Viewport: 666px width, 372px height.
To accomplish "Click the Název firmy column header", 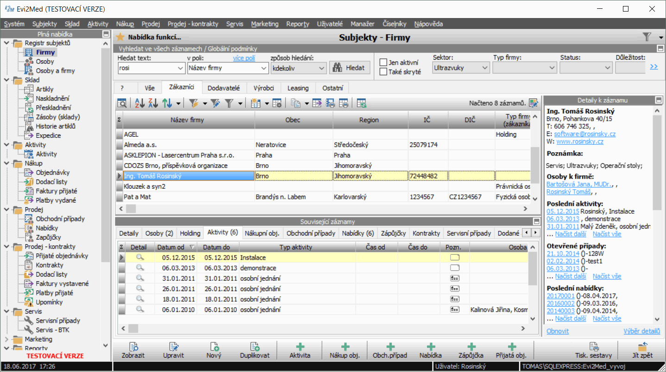I will tap(187, 120).
